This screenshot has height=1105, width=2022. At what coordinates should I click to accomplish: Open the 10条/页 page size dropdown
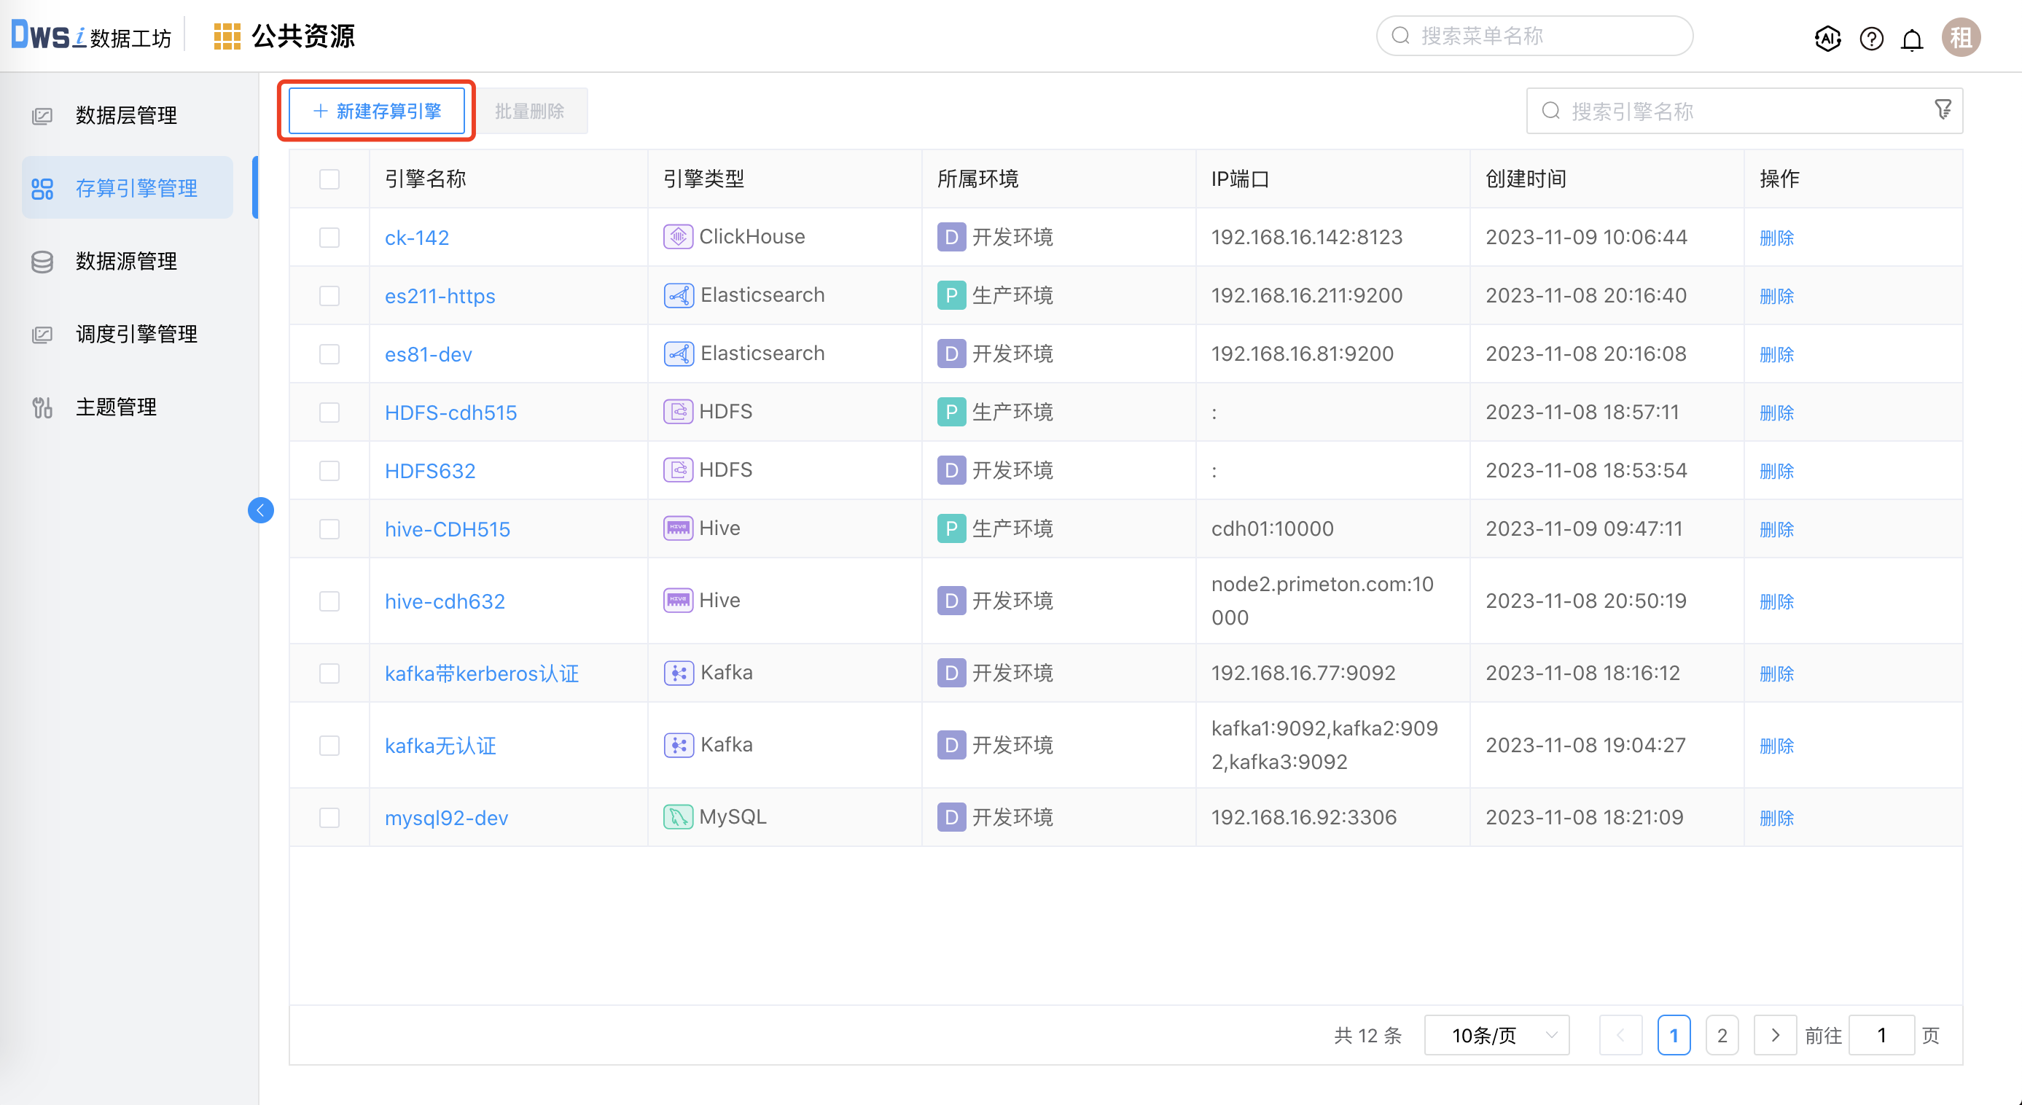coord(1496,1035)
